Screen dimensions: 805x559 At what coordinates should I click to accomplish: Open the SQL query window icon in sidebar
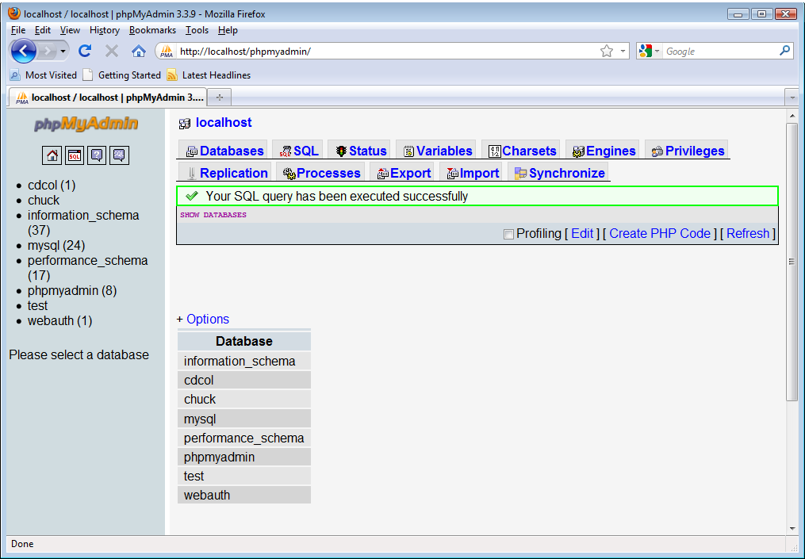(x=75, y=155)
